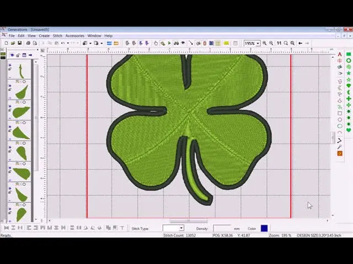Viewport: 353px width, 264px height.
Task: Open the Edit menu
Action: [x=21, y=36]
